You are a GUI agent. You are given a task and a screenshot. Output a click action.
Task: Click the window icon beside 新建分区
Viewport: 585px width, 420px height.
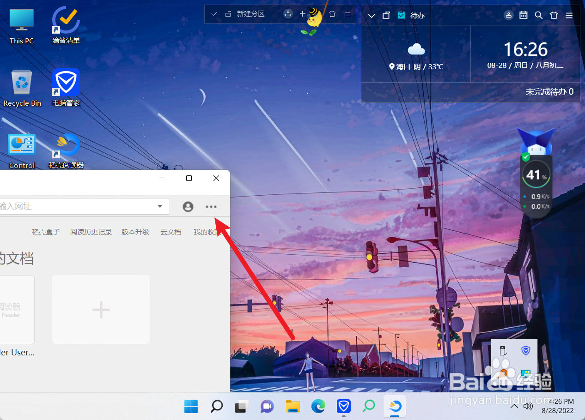point(228,14)
